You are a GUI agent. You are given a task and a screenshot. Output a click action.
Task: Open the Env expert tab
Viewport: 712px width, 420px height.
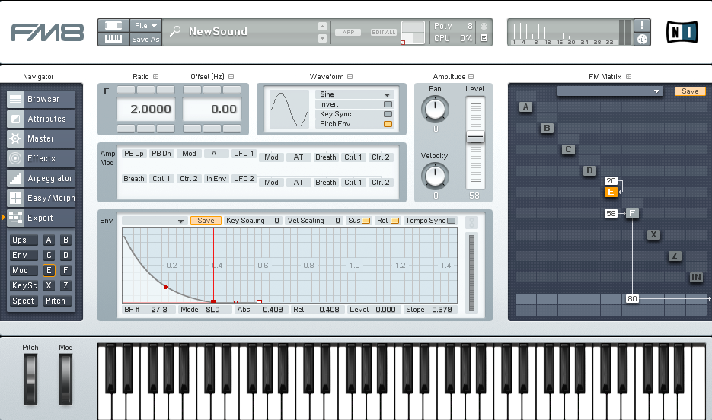tap(24, 256)
